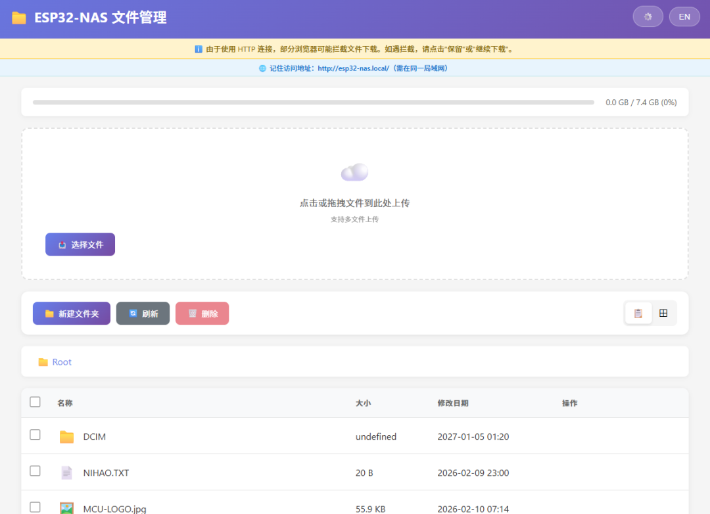
Task: Navigate to Root in the breadcrumb
Action: tap(61, 362)
